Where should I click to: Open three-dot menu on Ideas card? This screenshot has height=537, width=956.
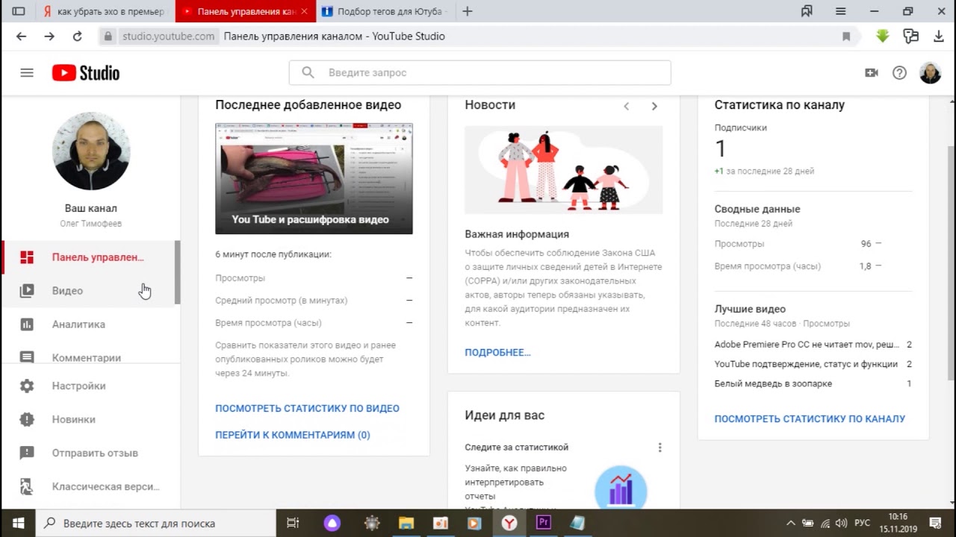point(659,447)
